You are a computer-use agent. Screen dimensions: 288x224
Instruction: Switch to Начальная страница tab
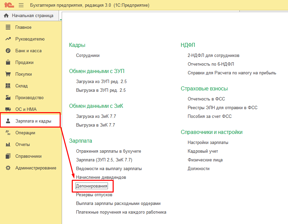[x=33, y=16]
